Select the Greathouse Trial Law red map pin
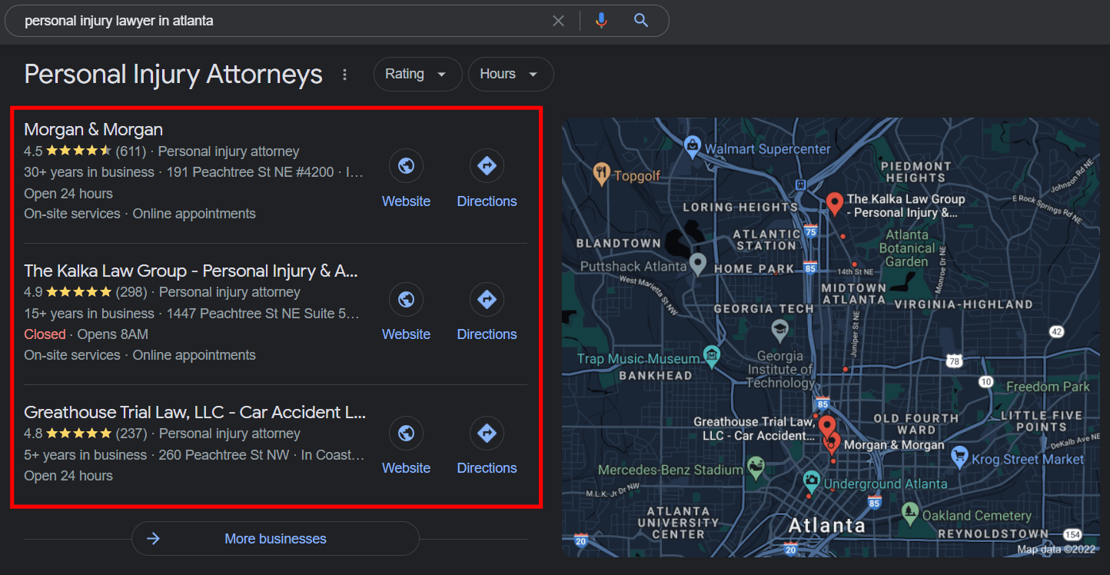 click(x=826, y=426)
